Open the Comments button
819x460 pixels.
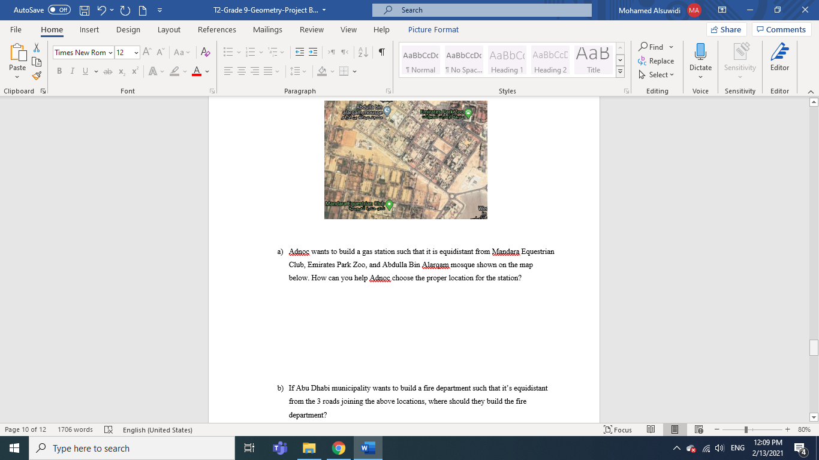pyautogui.click(x=781, y=29)
